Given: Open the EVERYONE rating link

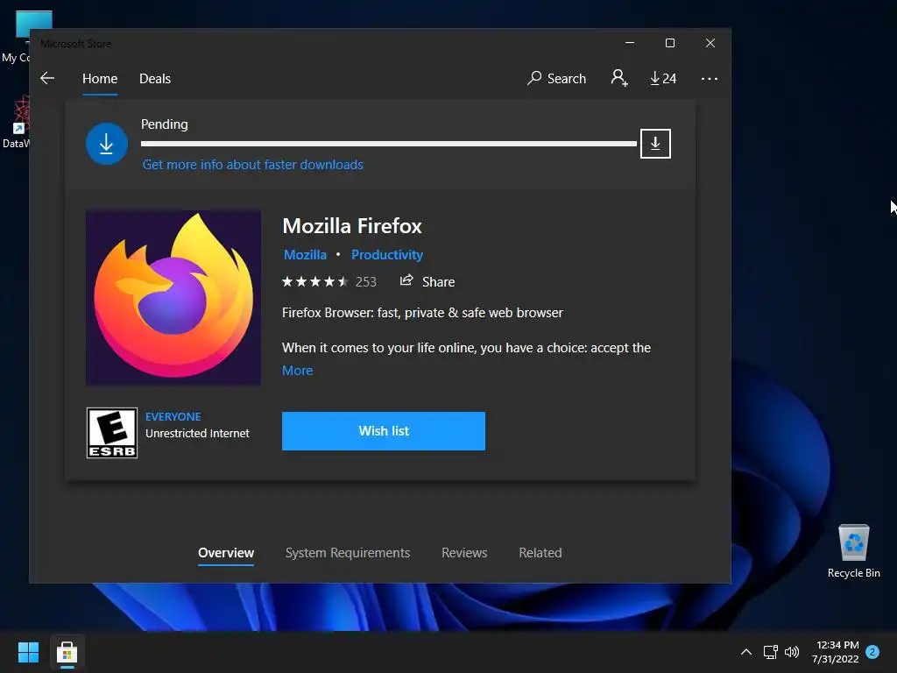Looking at the screenshot, I should click(173, 416).
